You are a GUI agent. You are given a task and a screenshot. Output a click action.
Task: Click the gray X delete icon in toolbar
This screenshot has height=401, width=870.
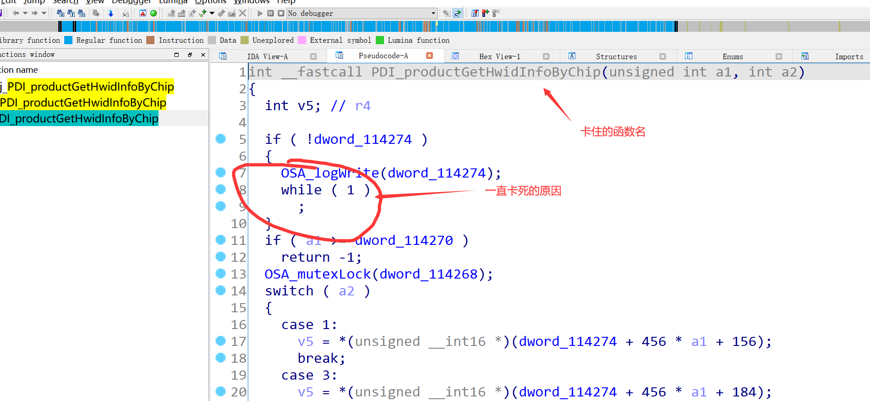click(x=243, y=13)
